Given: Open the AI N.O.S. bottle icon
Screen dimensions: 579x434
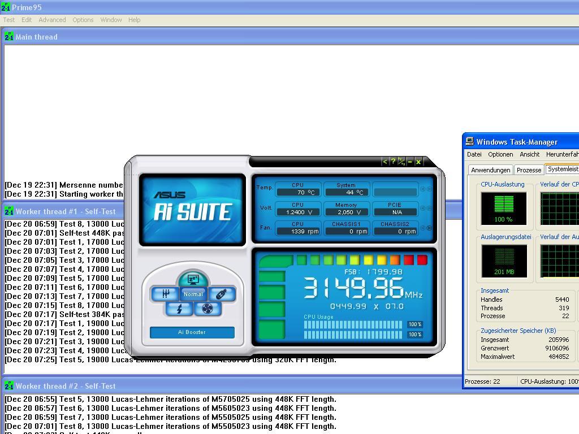Looking at the screenshot, I should point(222,294).
